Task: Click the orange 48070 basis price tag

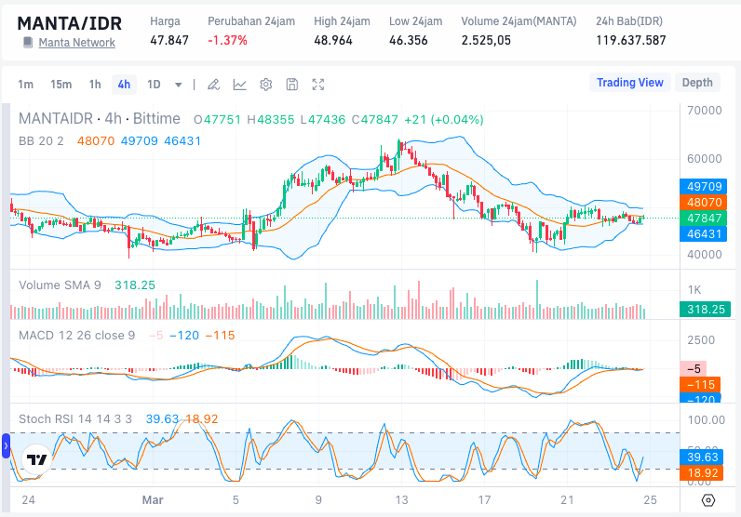Action: (x=703, y=202)
